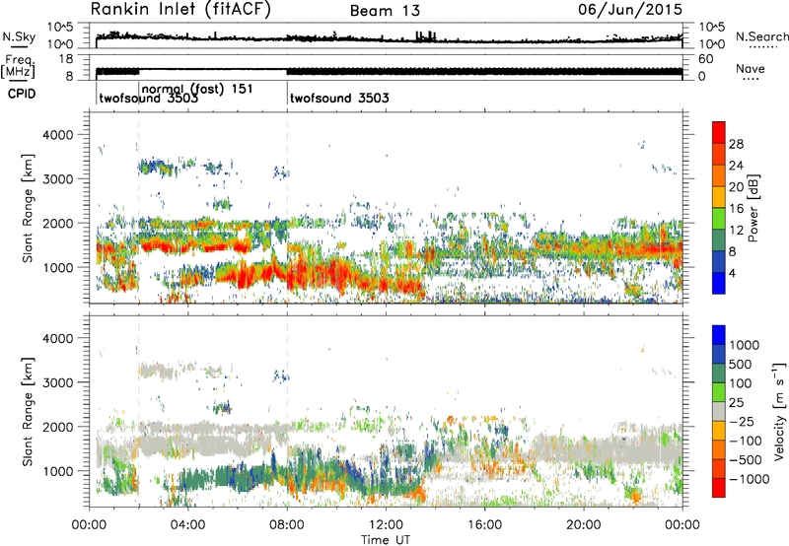This screenshot has width=789, height=546.
Task: Click the 'Freq. [MHz]' axis label
Action: [x=18, y=67]
